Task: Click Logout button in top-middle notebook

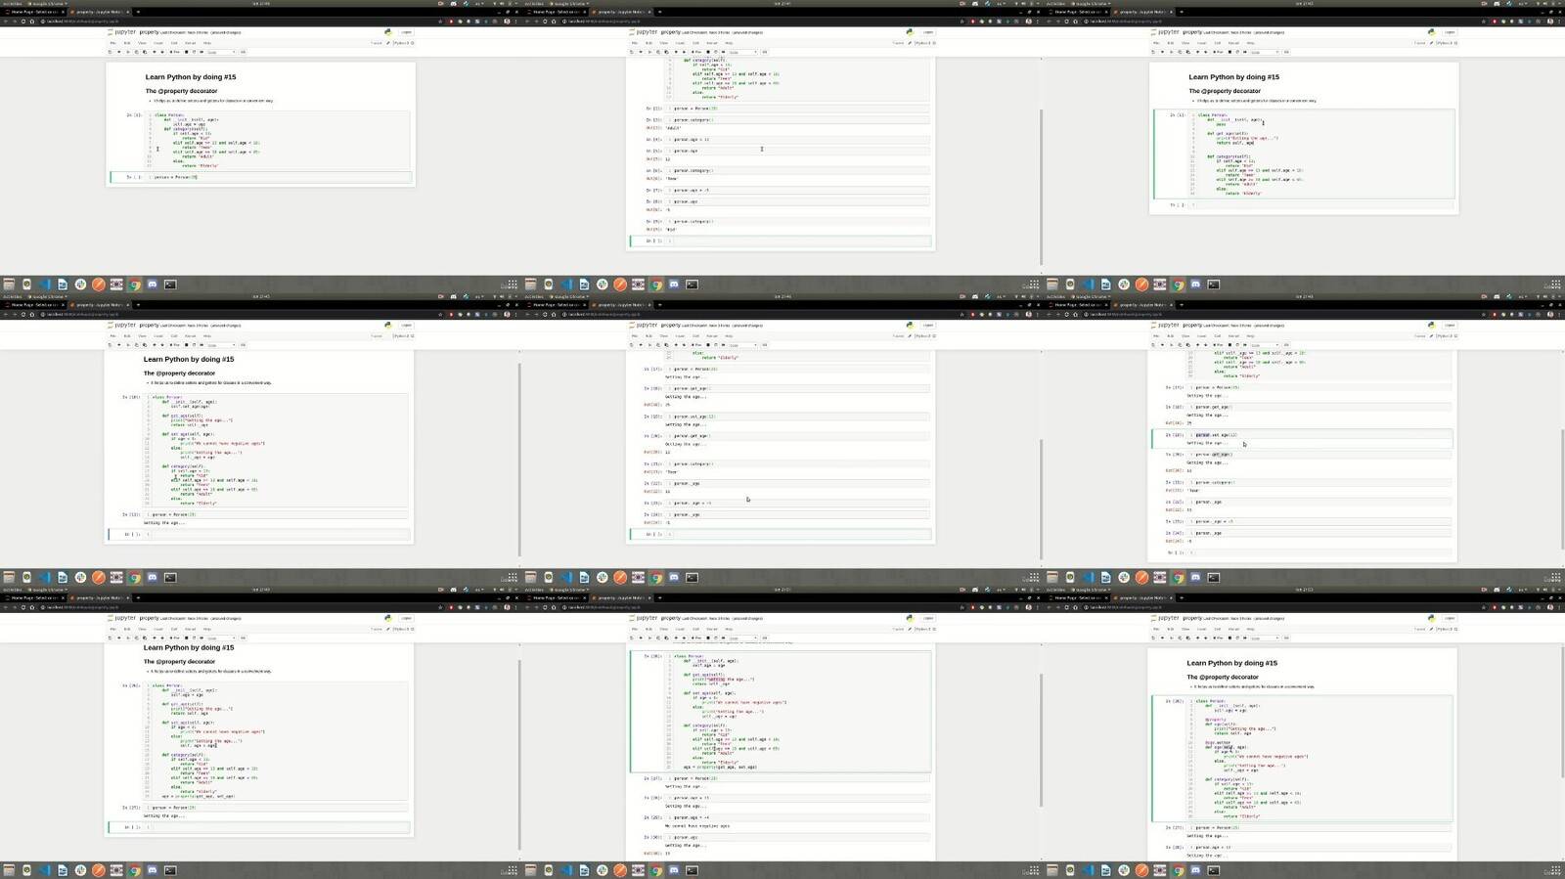Action: pos(927,32)
